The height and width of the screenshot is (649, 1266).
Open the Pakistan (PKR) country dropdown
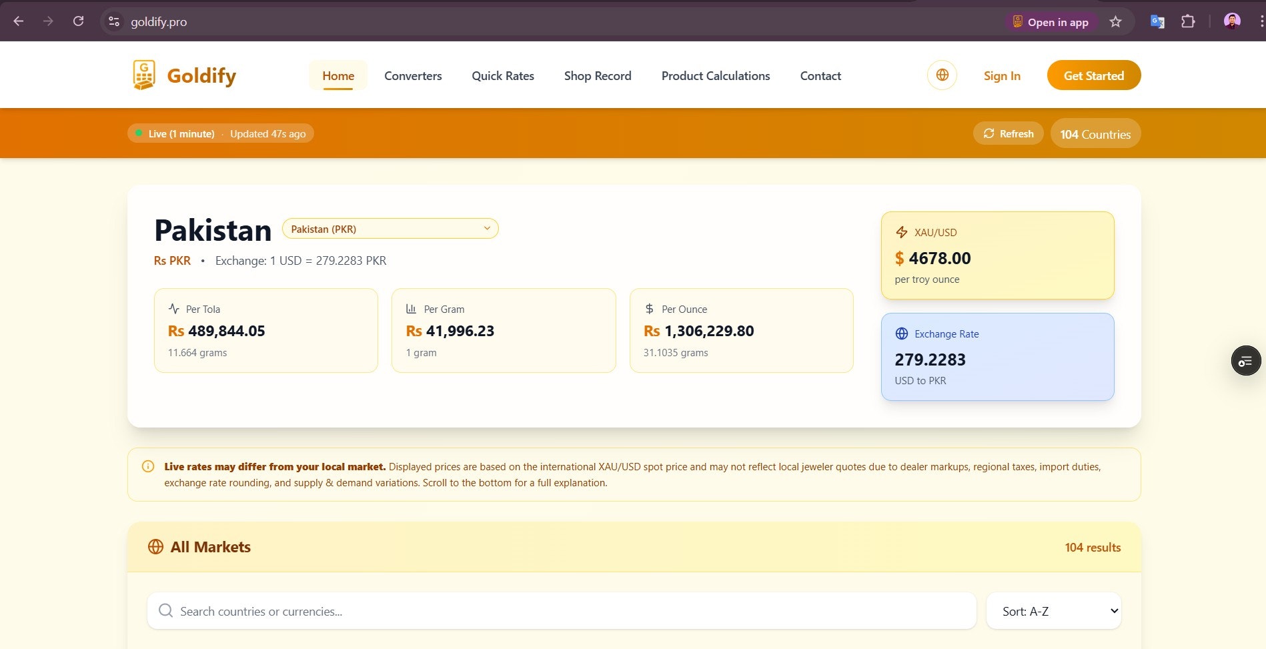click(390, 229)
